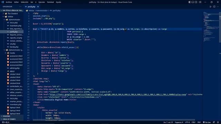Viewport: 221px width, 124px height.
Task: Open editor more actions ellipsis
Action: (x=218, y=7)
